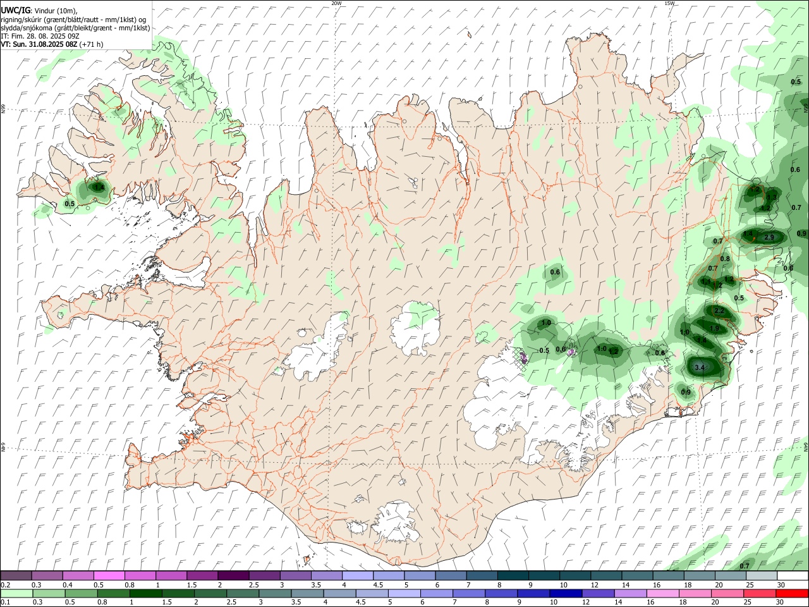Screen dimensions: 809x607
Task: Select the bright pink snow swatch for 0.5–0.8
Action: (x=109, y=576)
